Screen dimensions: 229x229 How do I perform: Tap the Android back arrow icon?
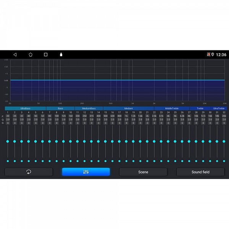click(15, 55)
